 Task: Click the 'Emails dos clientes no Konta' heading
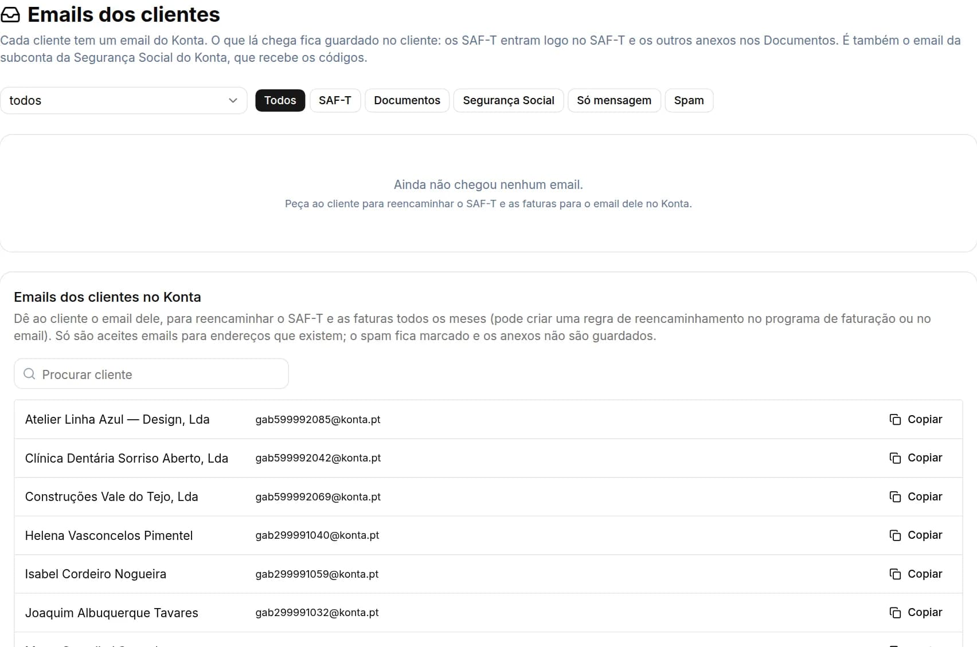click(x=107, y=297)
